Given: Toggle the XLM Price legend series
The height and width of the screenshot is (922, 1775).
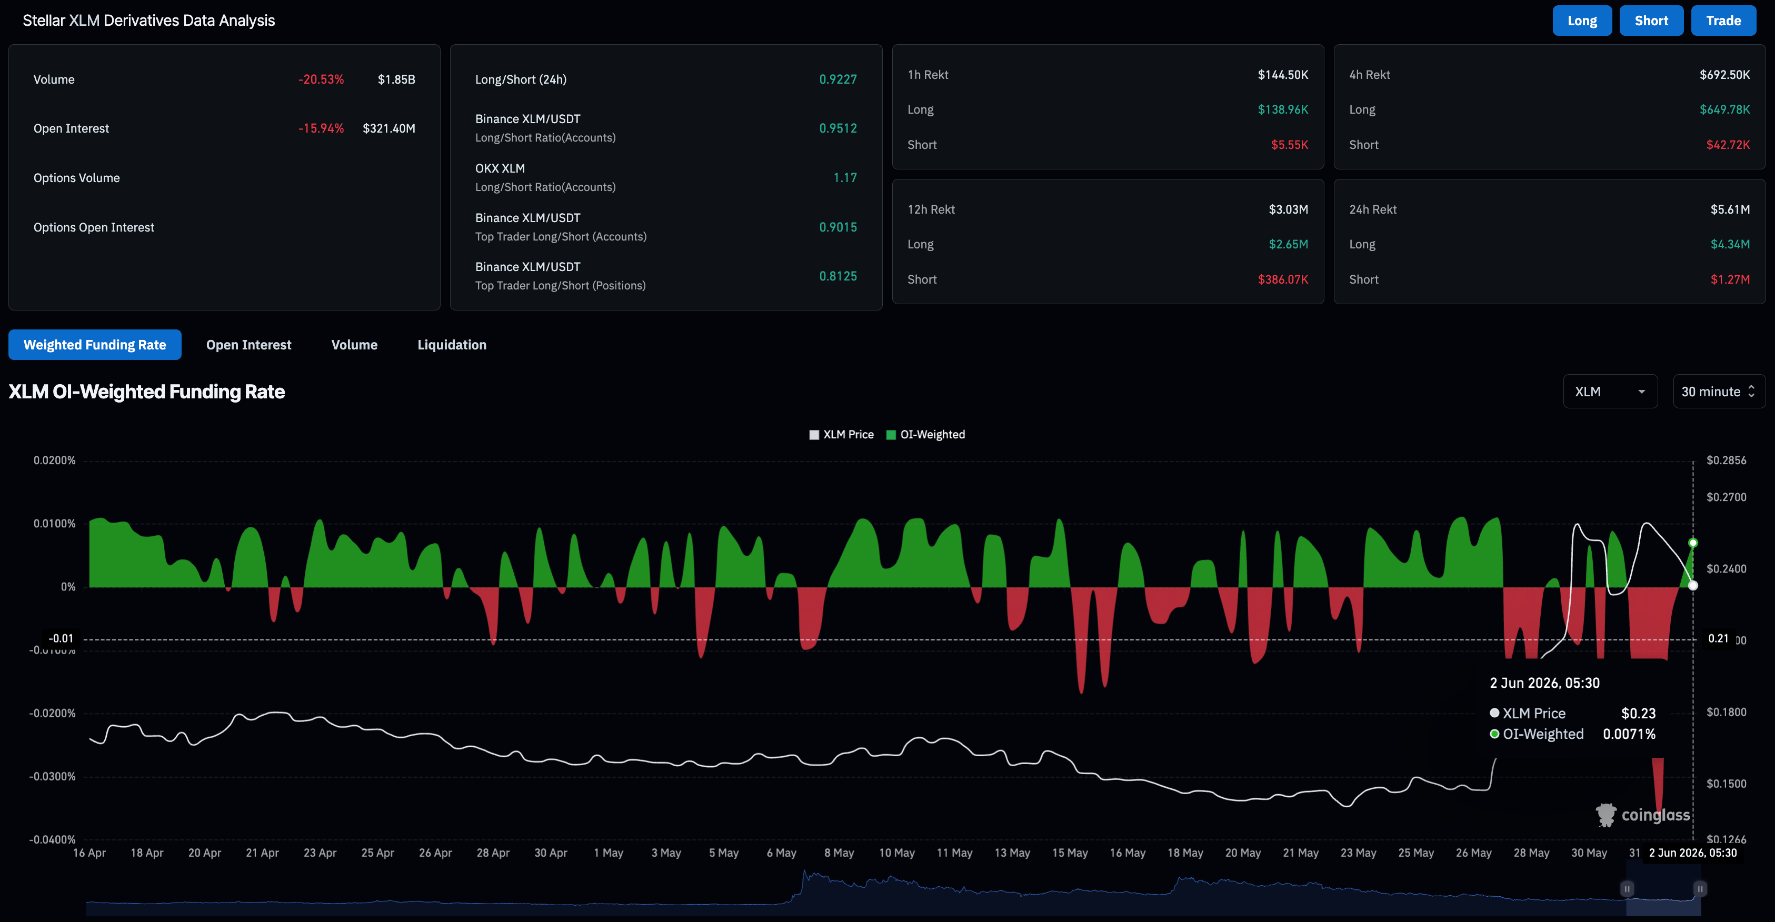Looking at the screenshot, I should tap(841, 435).
